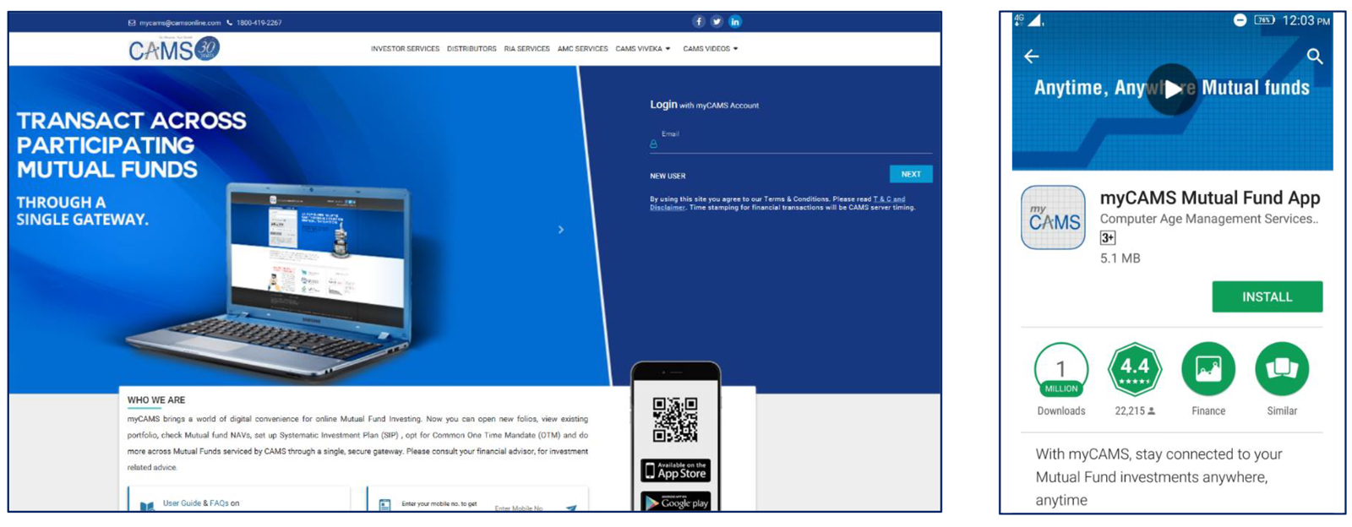Click the App Store download badge
The image size is (1352, 527).
675,470
